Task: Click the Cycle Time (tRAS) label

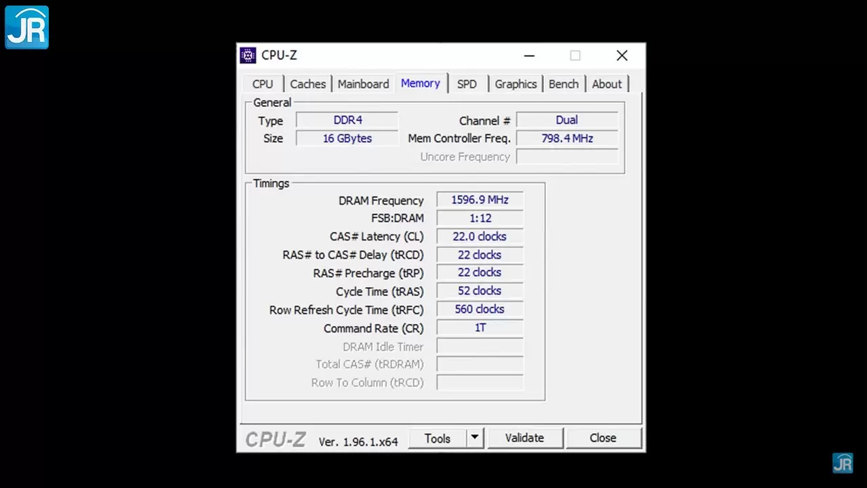Action: pyautogui.click(x=379, y=291)
